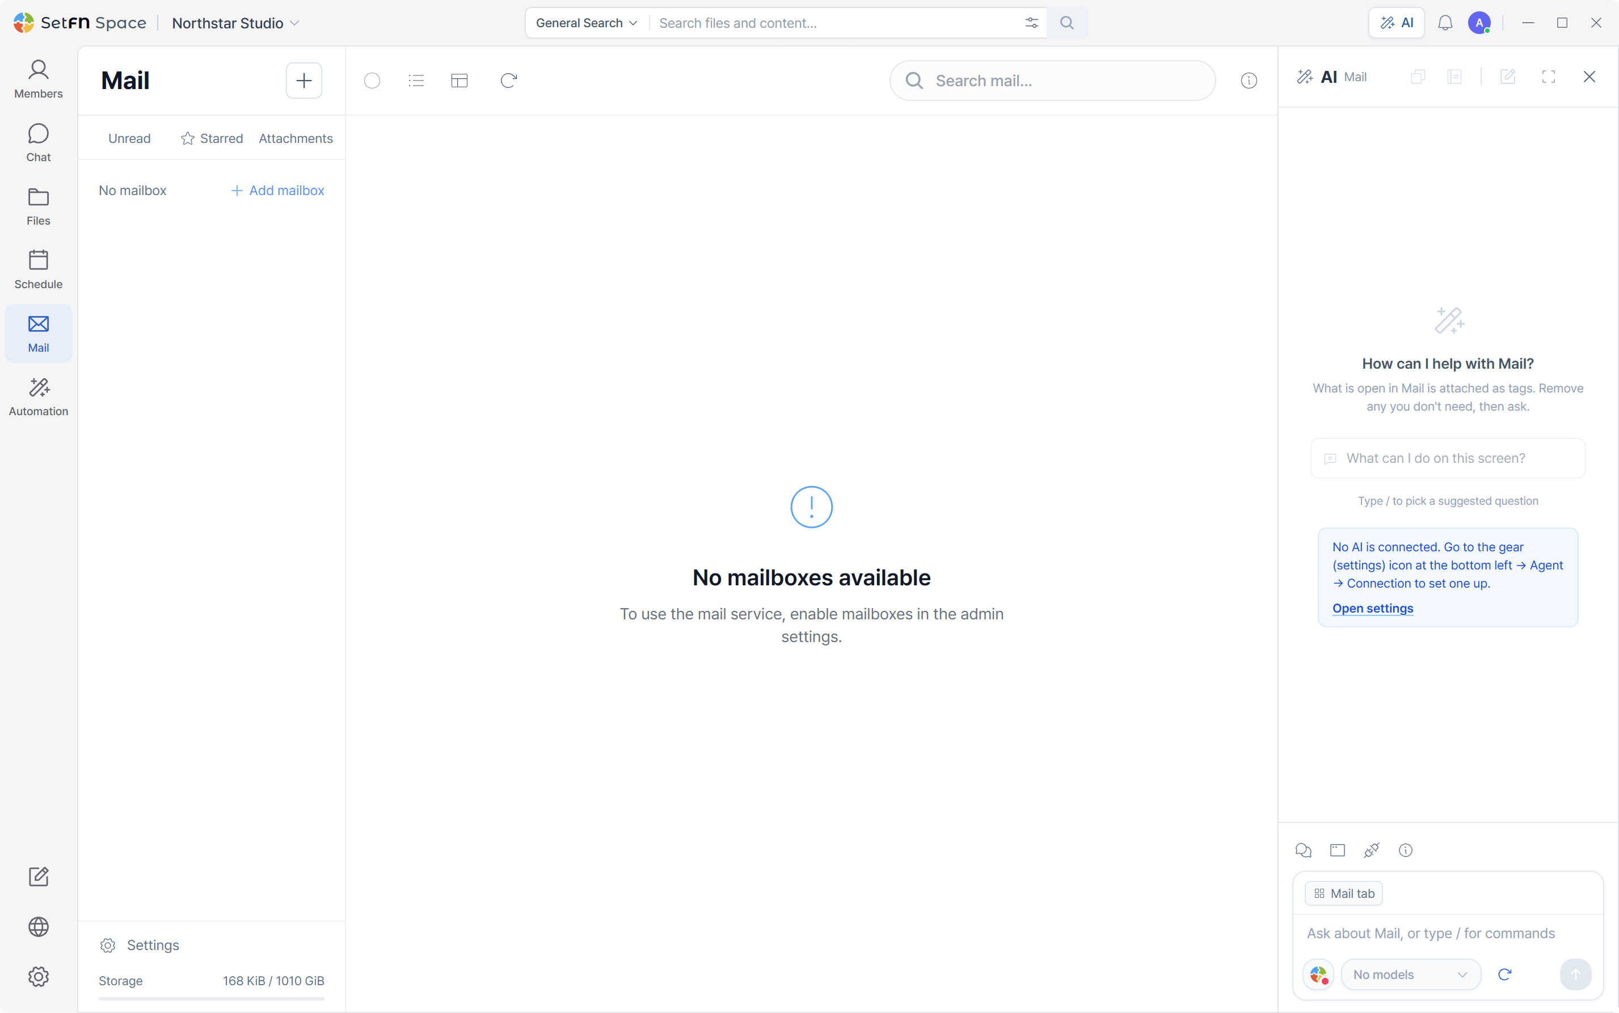Click the Add mailbox link

tap(277, 190)
